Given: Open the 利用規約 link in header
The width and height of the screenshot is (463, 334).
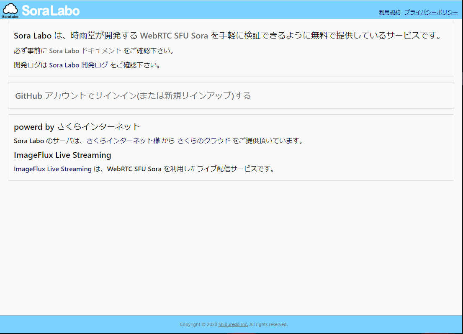Looking at the screenshot, I should tap(389, 13).
